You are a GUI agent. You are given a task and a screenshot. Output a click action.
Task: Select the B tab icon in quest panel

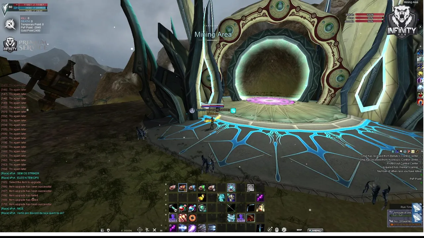[393, 151]
